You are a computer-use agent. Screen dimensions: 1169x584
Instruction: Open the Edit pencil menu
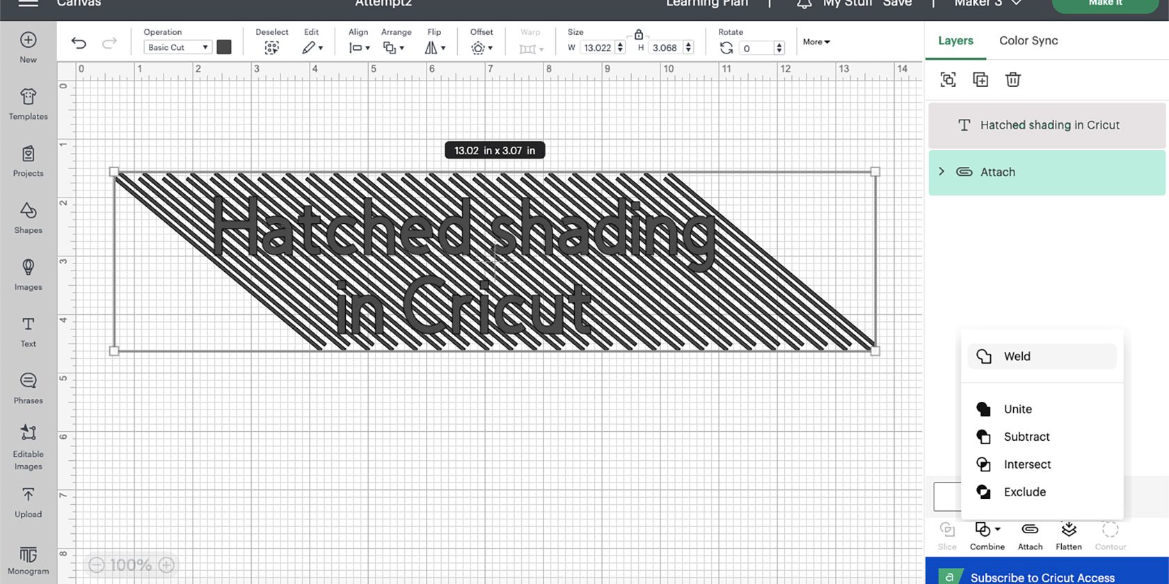312,47
